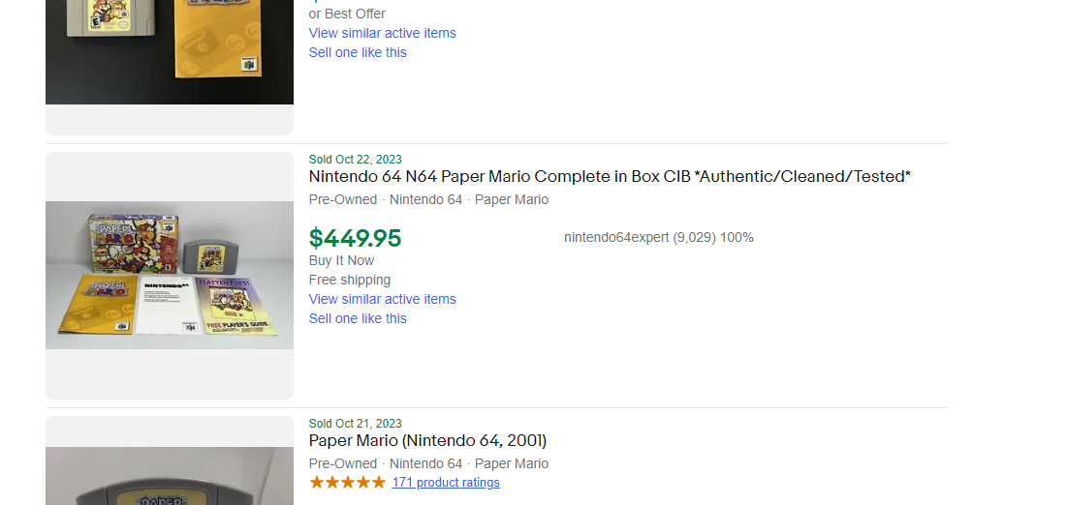This screenshot has width=1067, height=505.
Task: Open the Paper Mario Complete in Box CIB listing title
Action: coord(610,177)
